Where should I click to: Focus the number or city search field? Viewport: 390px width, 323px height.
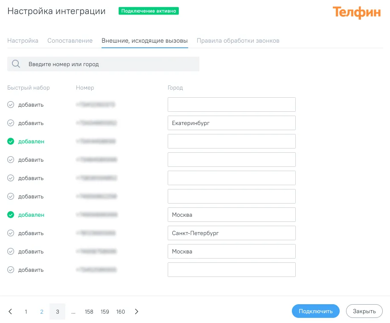pyautogui.click(x=103, y=64)
